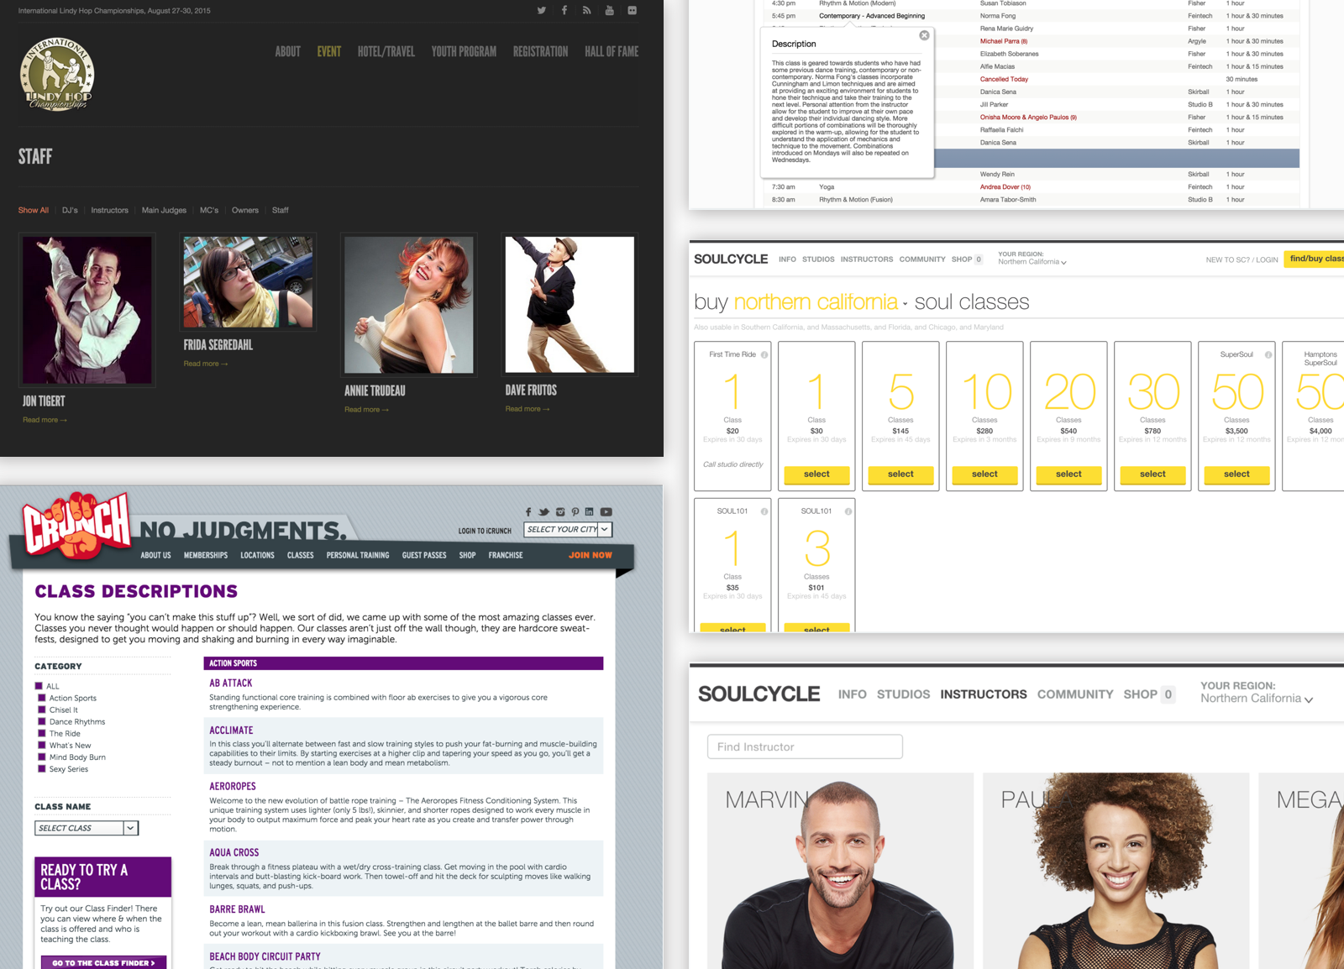
Task: Expand Your Region dropdown on buy page
Action: click(x=1032, y=262)
